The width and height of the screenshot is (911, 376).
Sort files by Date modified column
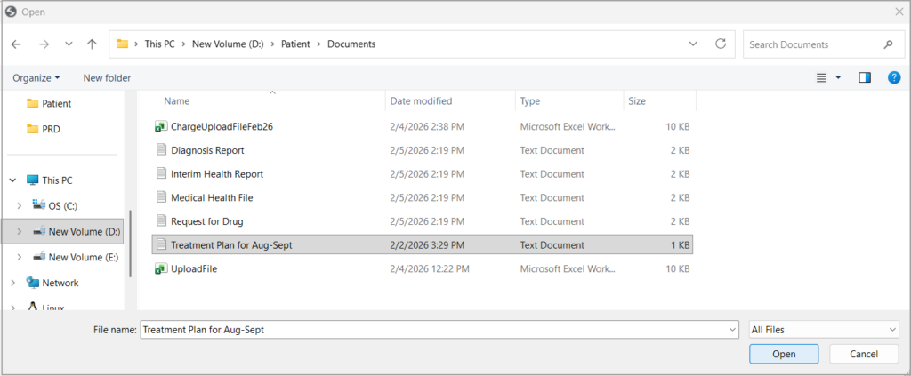(x=421, y=101)
